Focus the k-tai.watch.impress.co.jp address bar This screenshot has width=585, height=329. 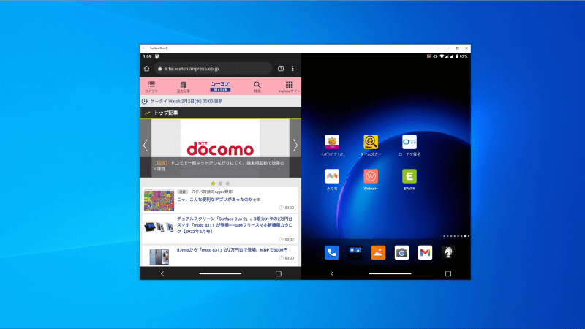(213, 69)
